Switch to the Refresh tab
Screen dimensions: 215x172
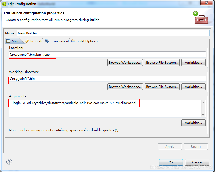coord(34,41)
